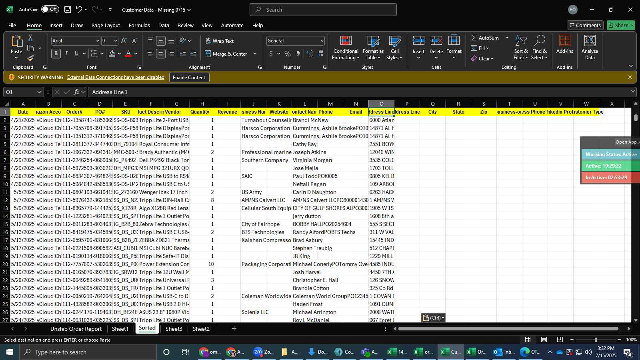Viewport: 640px width, 360px height.
Task: Click the Insert Function fx icon
Action: coord(77,92)
